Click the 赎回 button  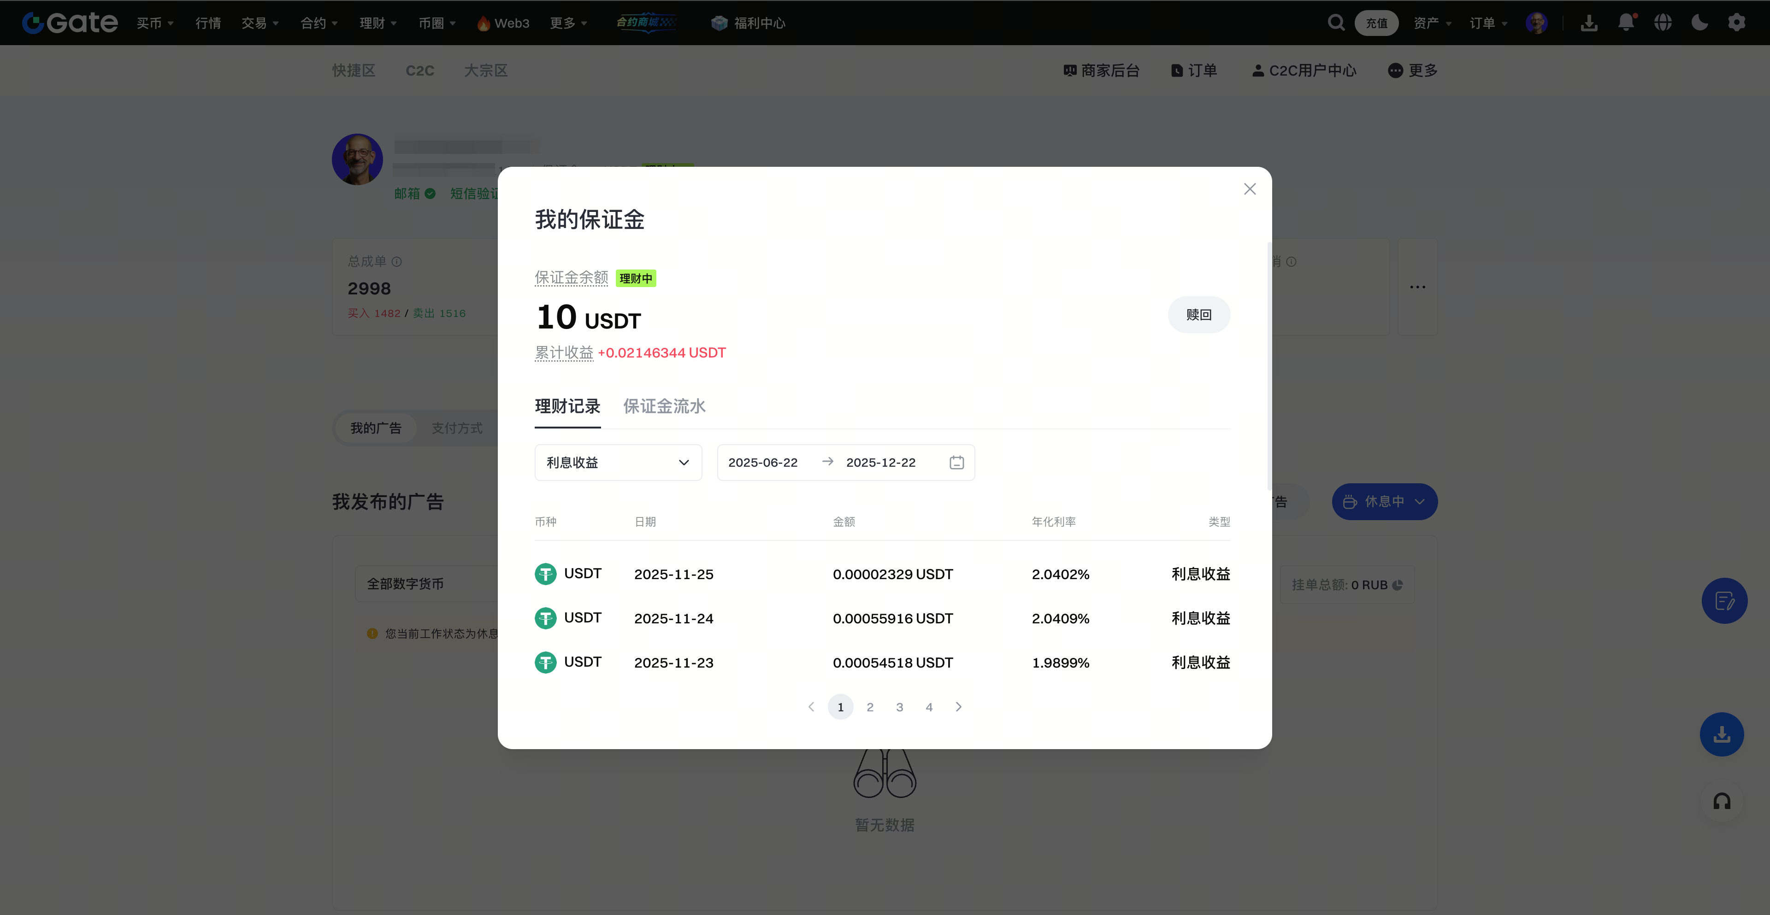pyautogui.click(x=1198, y=315)
